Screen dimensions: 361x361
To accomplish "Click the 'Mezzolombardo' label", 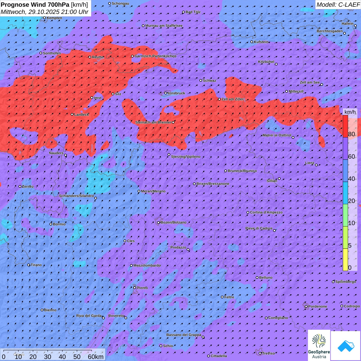I will pyautogui.click(x=147, y=265).
